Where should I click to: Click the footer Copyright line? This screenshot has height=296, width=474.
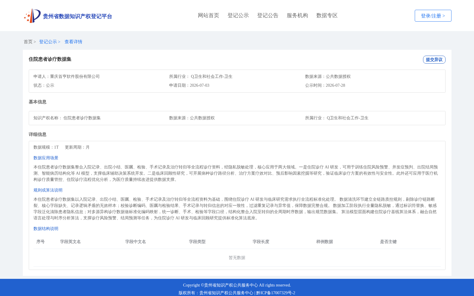(x=237, y=285)
